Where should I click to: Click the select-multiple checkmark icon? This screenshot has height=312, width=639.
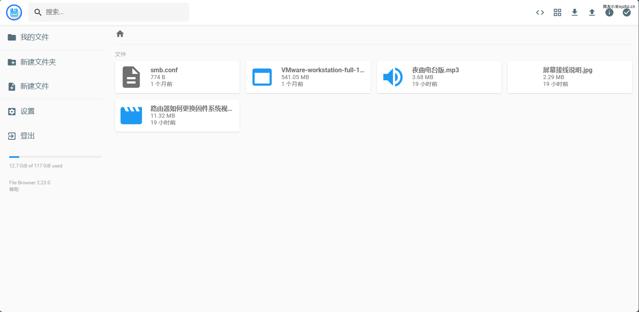627,12
